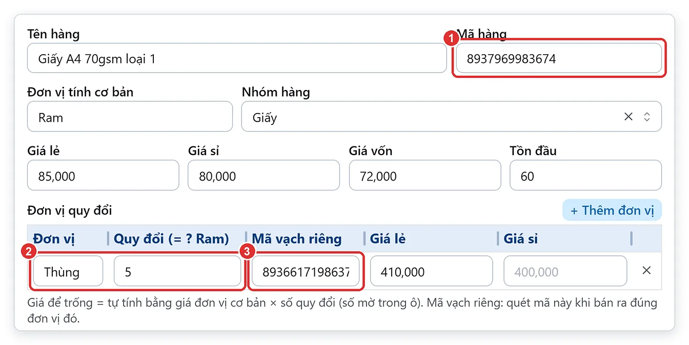Image resolution: width=689 pixels, height=345 pixels.
Task: Click the Tồn đầu field showing 60
Action: tap(585, 176)
